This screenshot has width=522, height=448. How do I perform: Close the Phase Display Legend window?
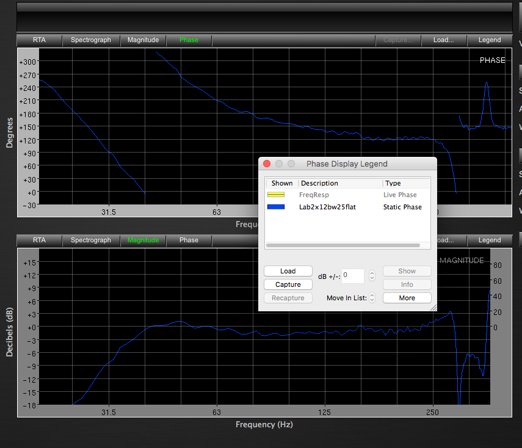[267, 164]
